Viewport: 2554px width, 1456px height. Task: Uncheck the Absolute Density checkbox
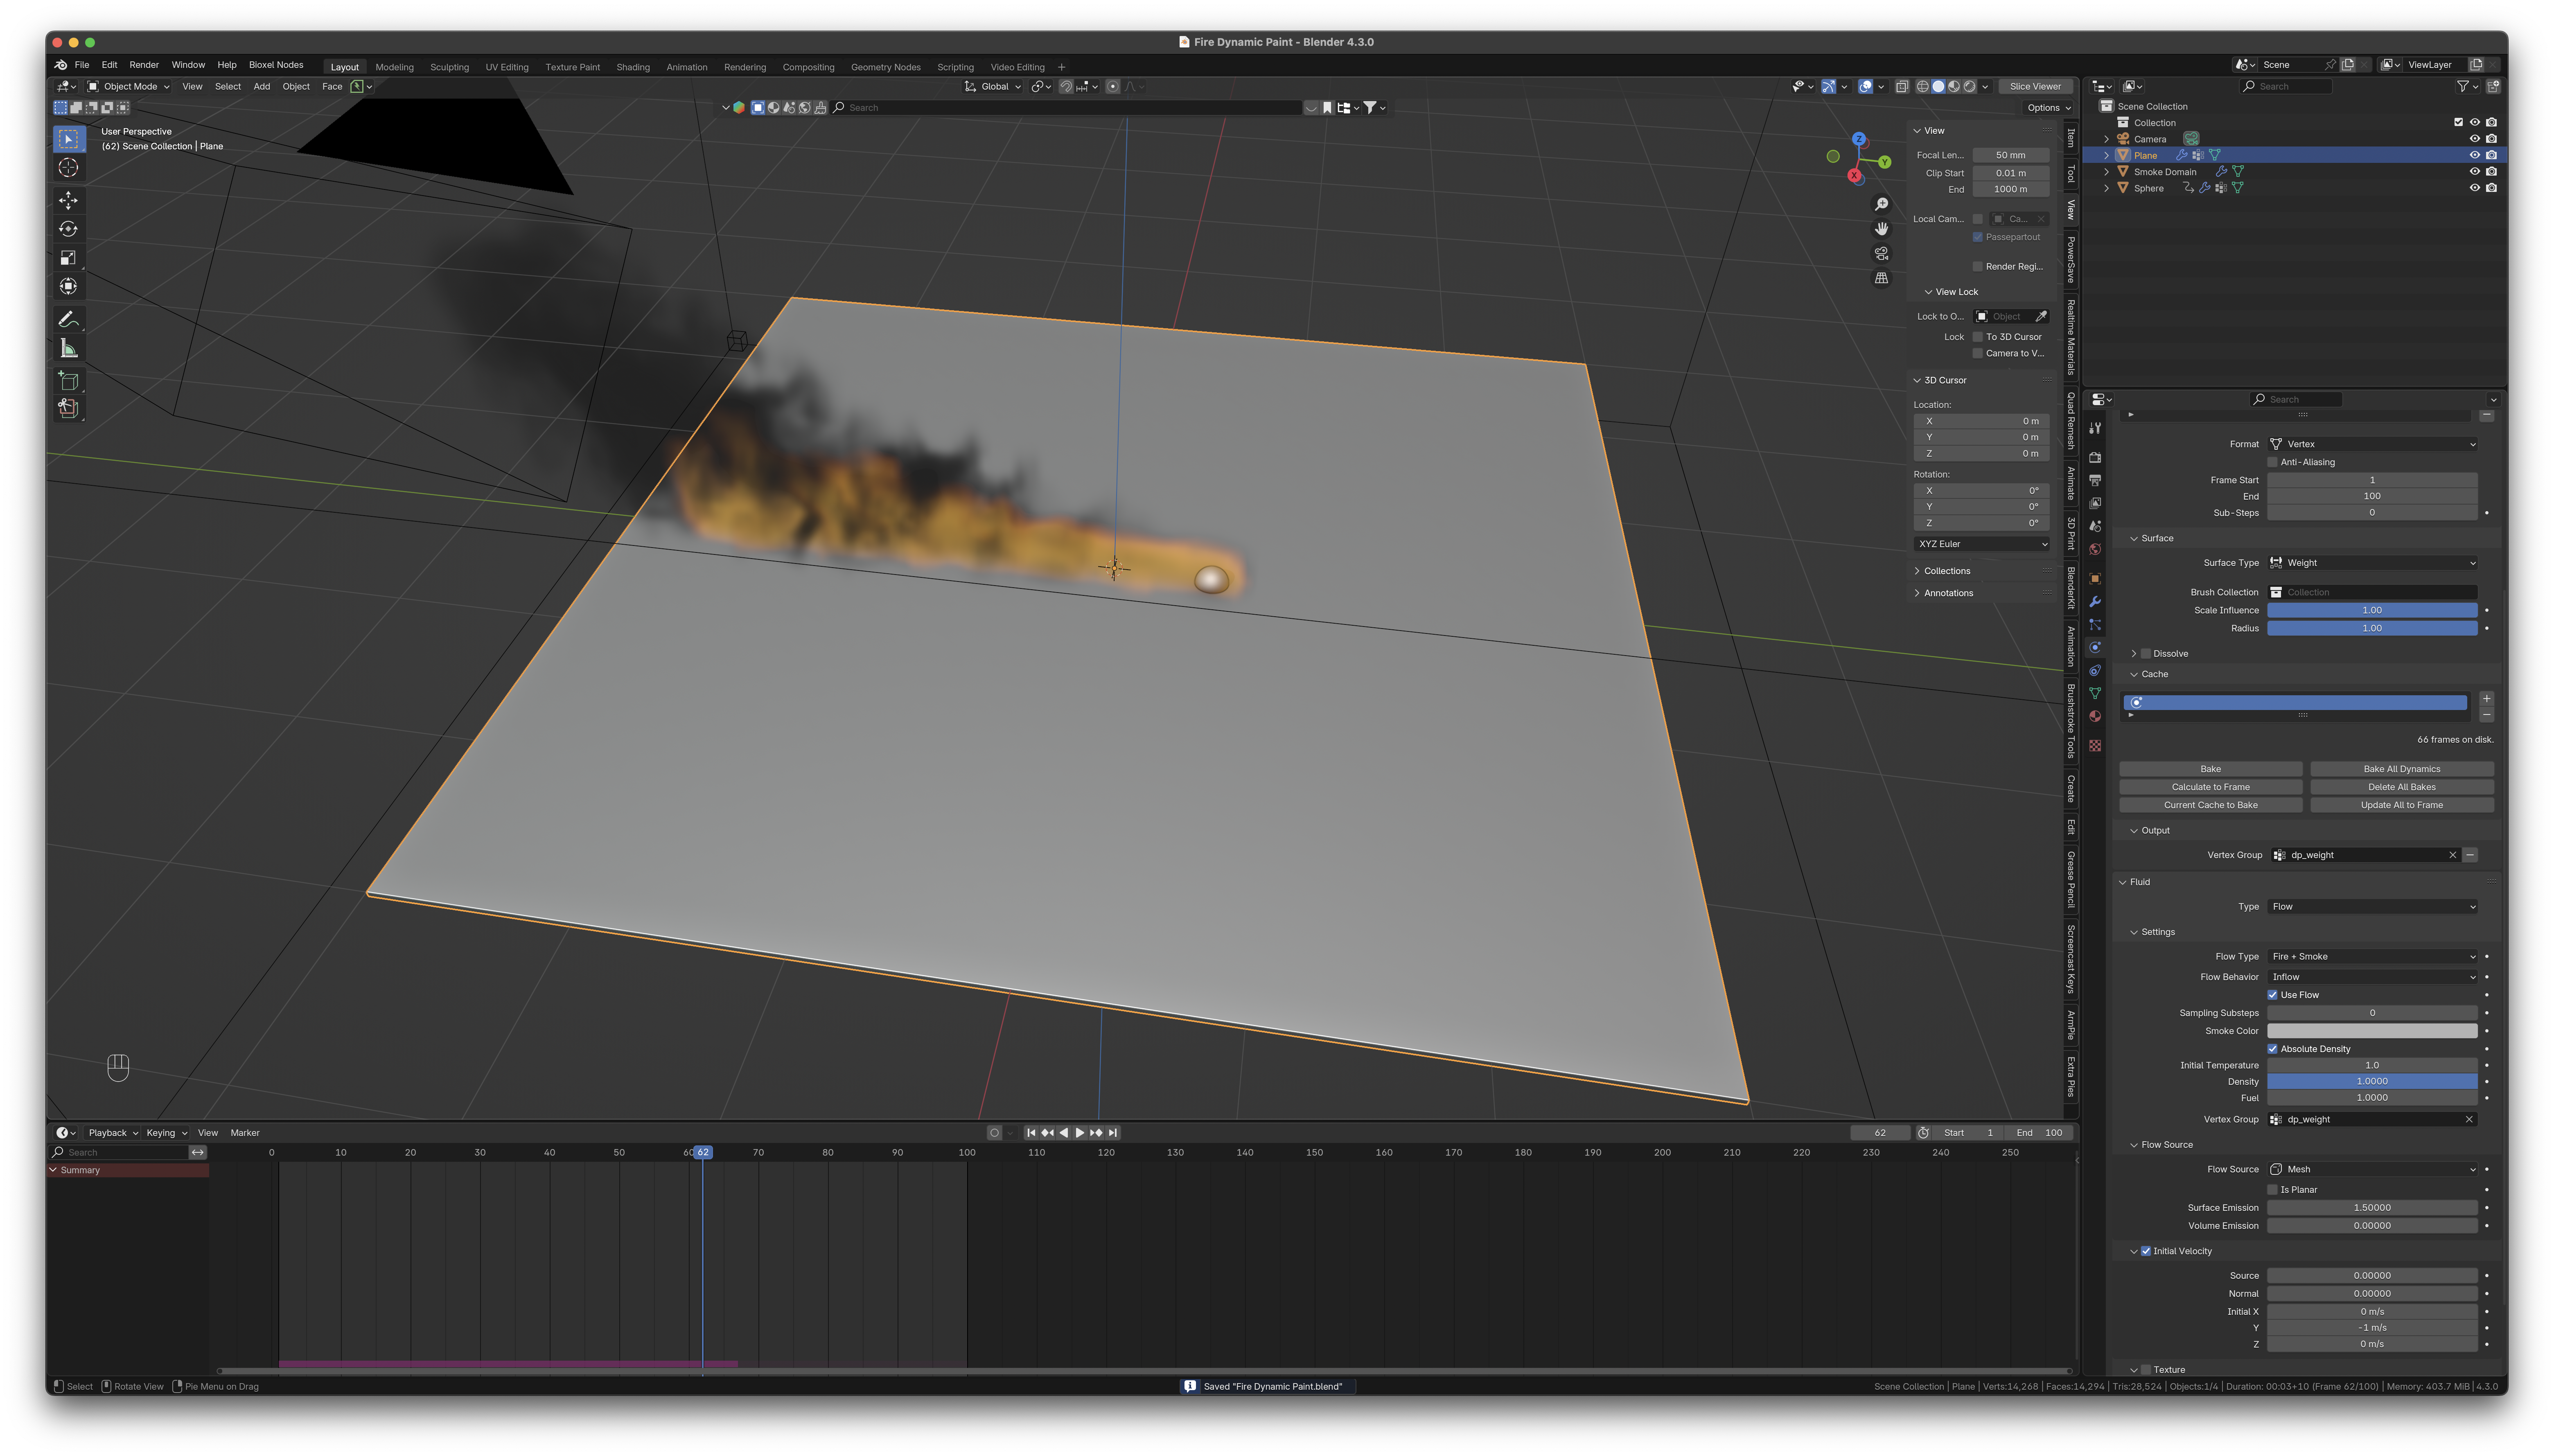[2273, 1049]
